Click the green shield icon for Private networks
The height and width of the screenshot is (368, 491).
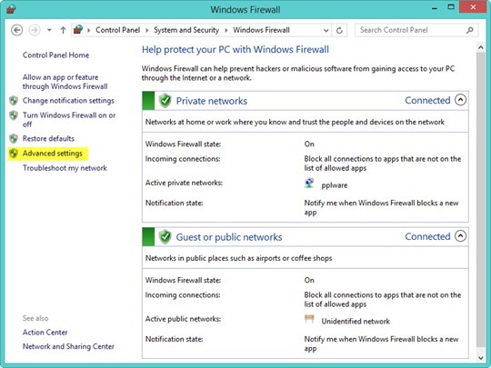click(x=165, y=101)
